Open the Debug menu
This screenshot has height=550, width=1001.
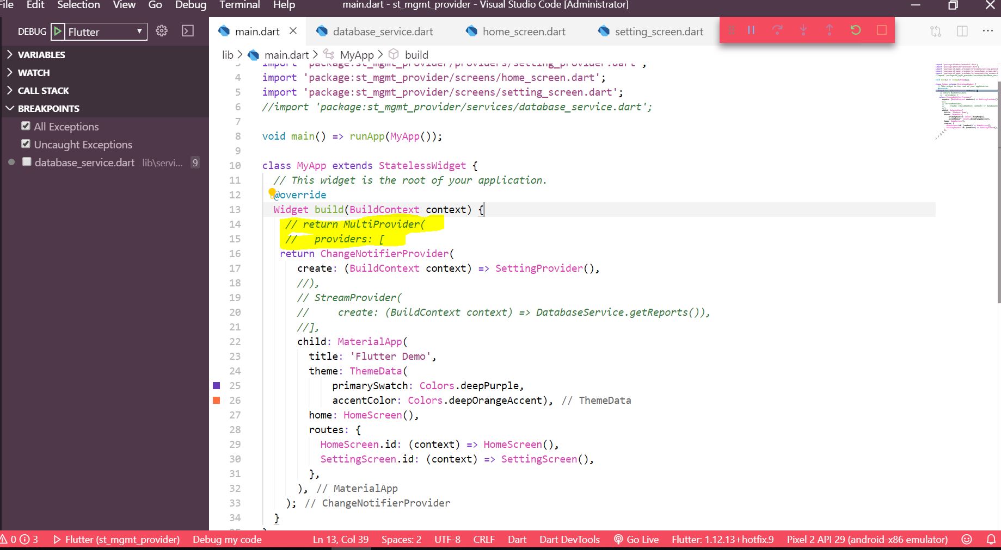click(x=191, y=5)
